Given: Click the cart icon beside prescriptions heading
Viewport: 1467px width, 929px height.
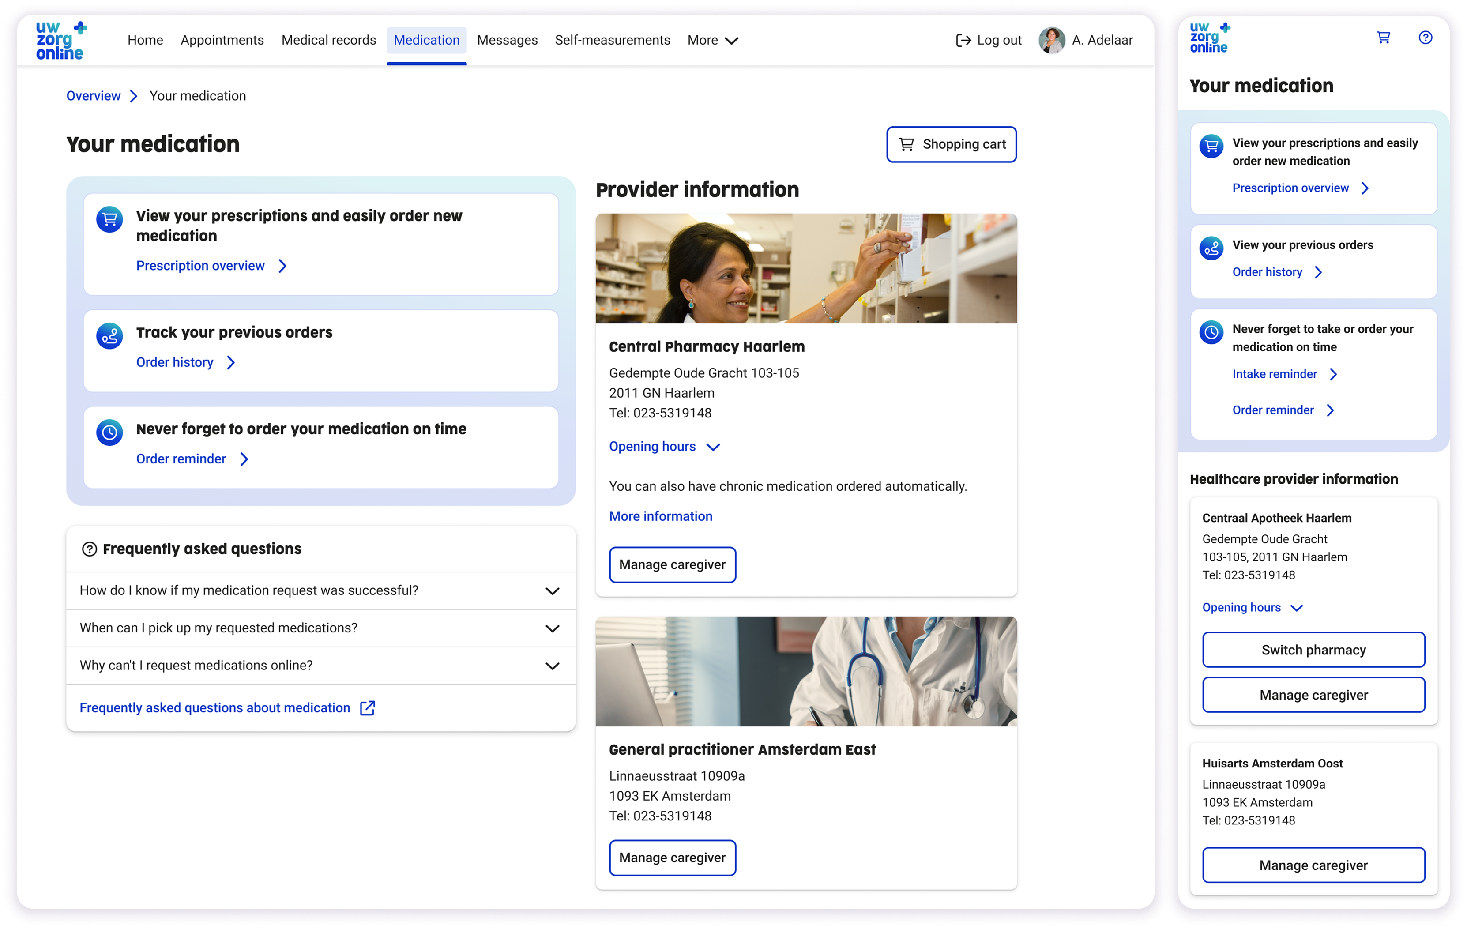Looking at the screenshot, I should [109, 219].
